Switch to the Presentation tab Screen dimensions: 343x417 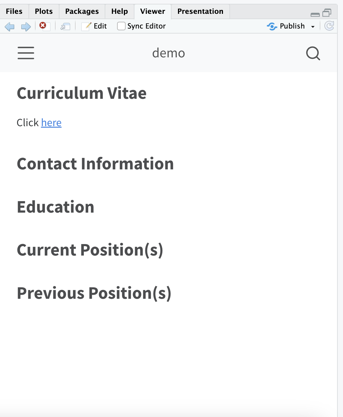(x=200, y=11)
